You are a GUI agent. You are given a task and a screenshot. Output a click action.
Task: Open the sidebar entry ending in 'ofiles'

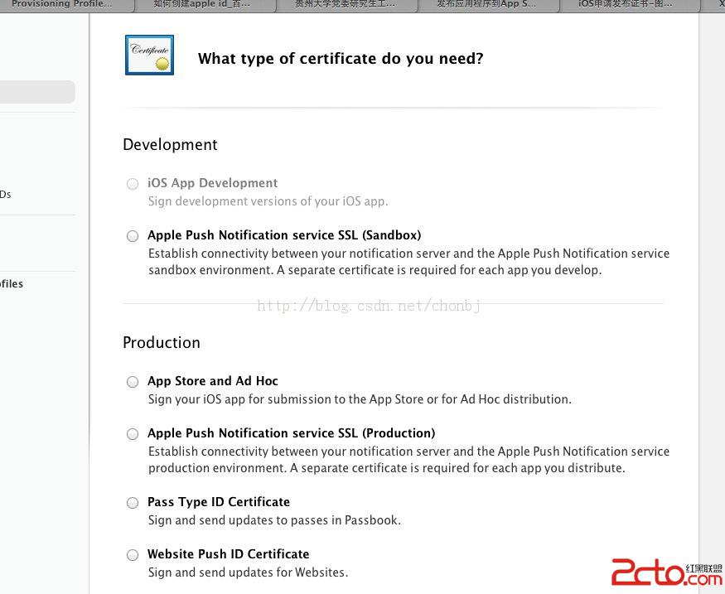click(12, 283)
